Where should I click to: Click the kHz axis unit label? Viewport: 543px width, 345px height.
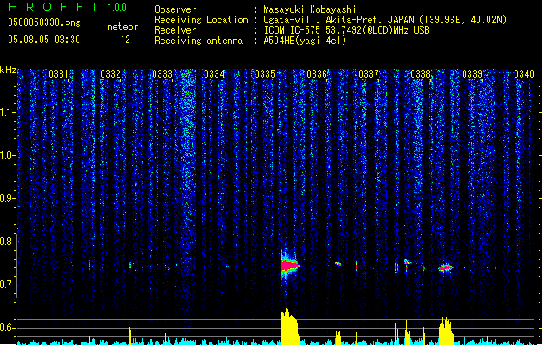coord(8,70)
